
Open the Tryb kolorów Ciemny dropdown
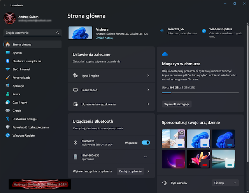pyautogui.click(x=225, y=183)
